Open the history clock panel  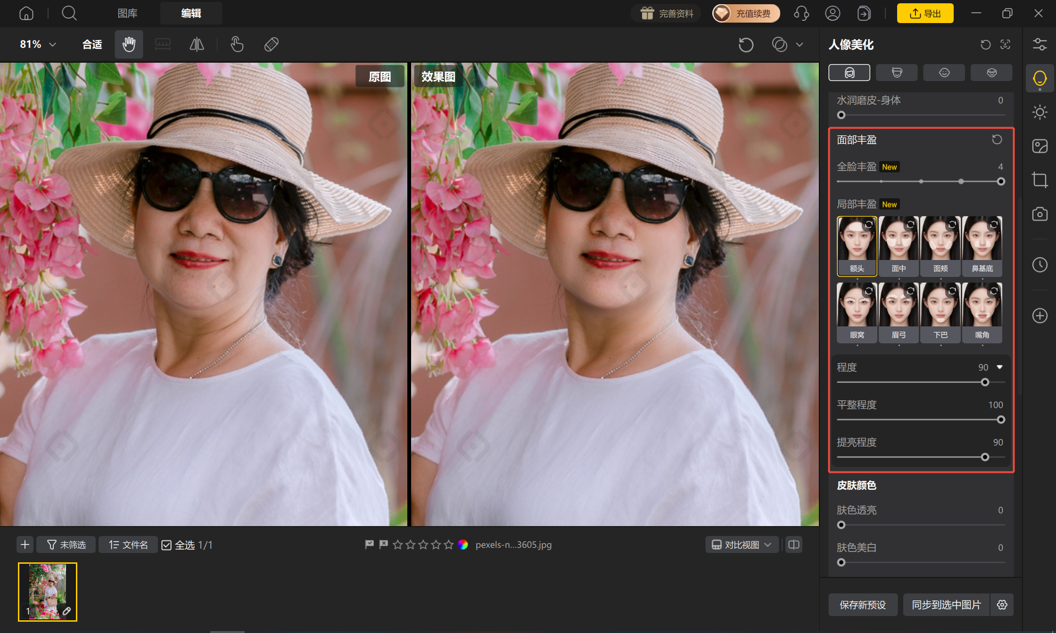1039,265
